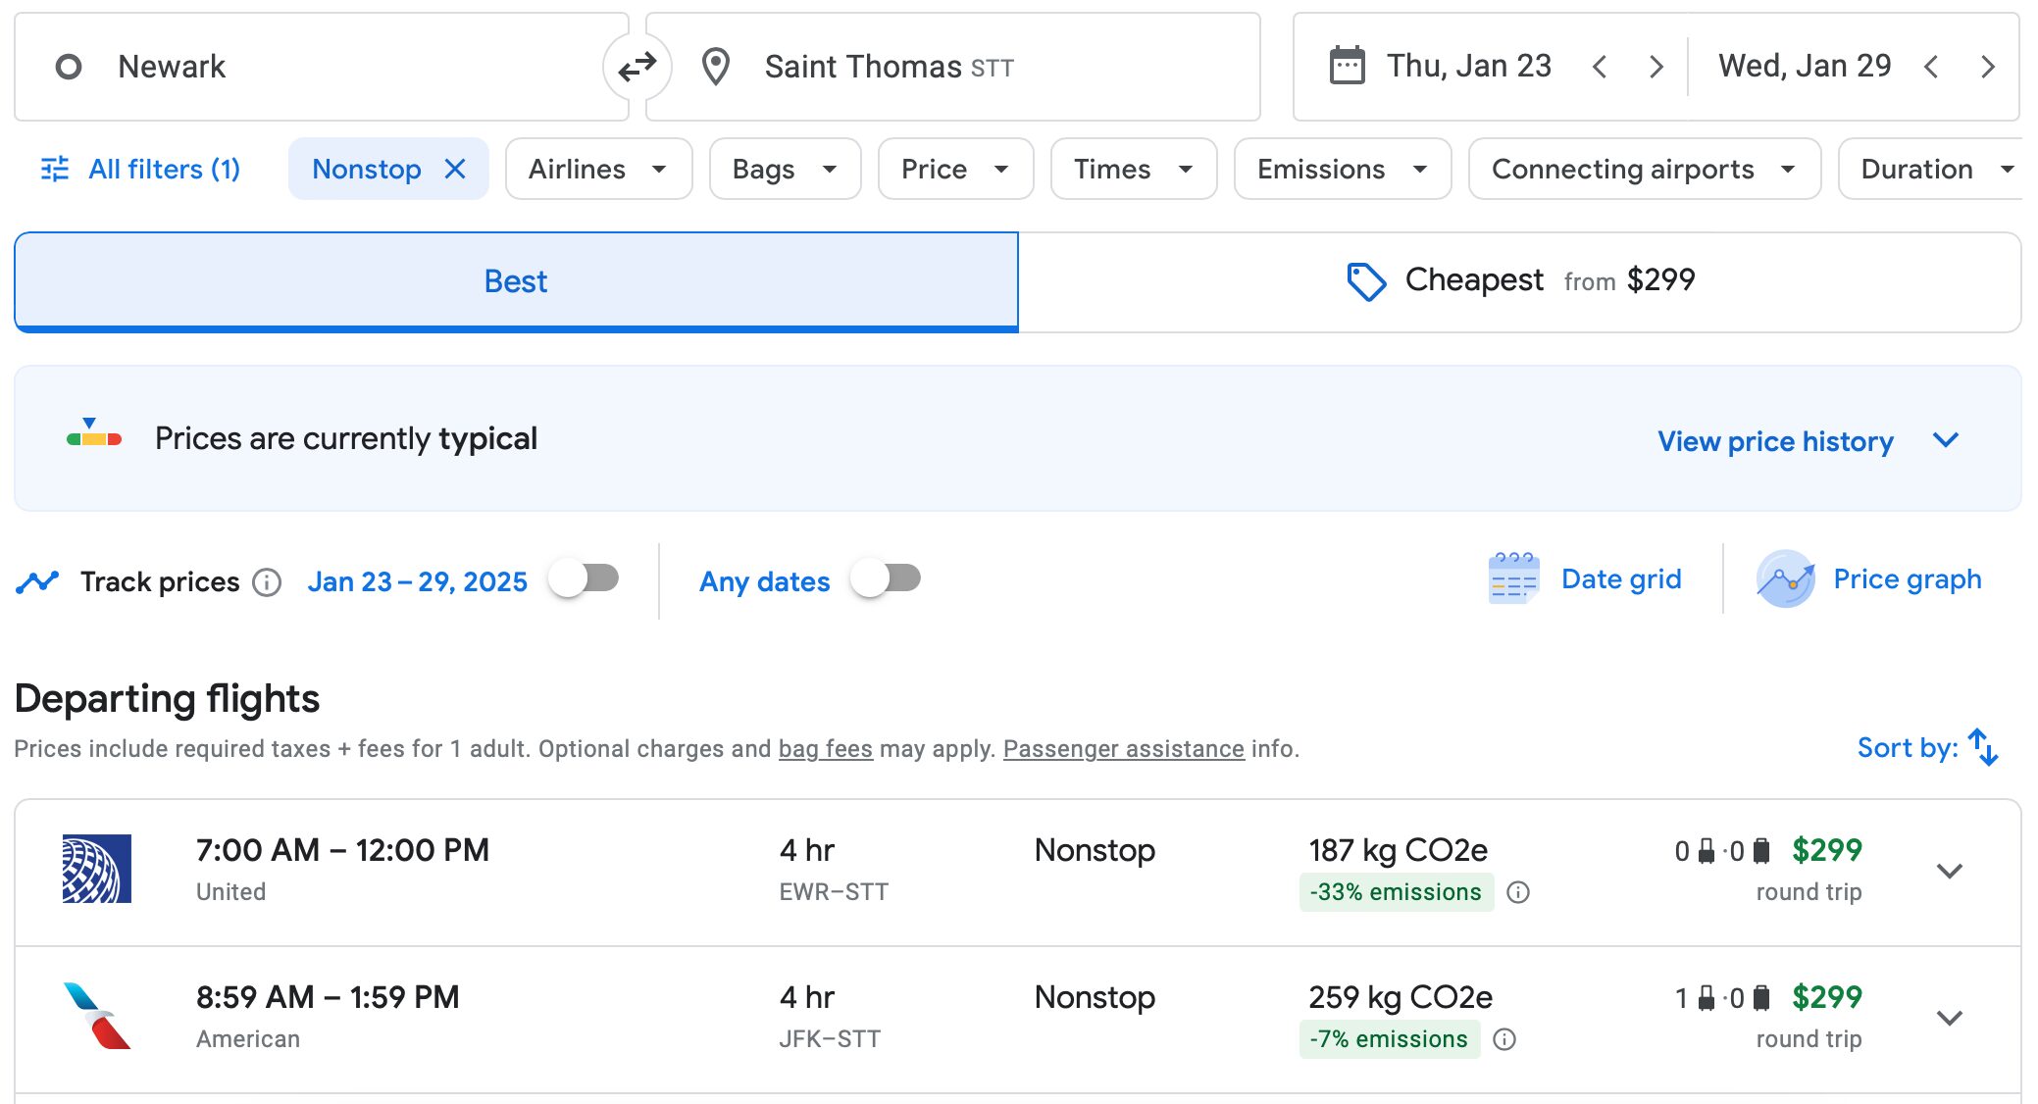Enable Track prices for Jan 23–29 toggle
The image size is (2038, 1104).
[x=585, y=578]
